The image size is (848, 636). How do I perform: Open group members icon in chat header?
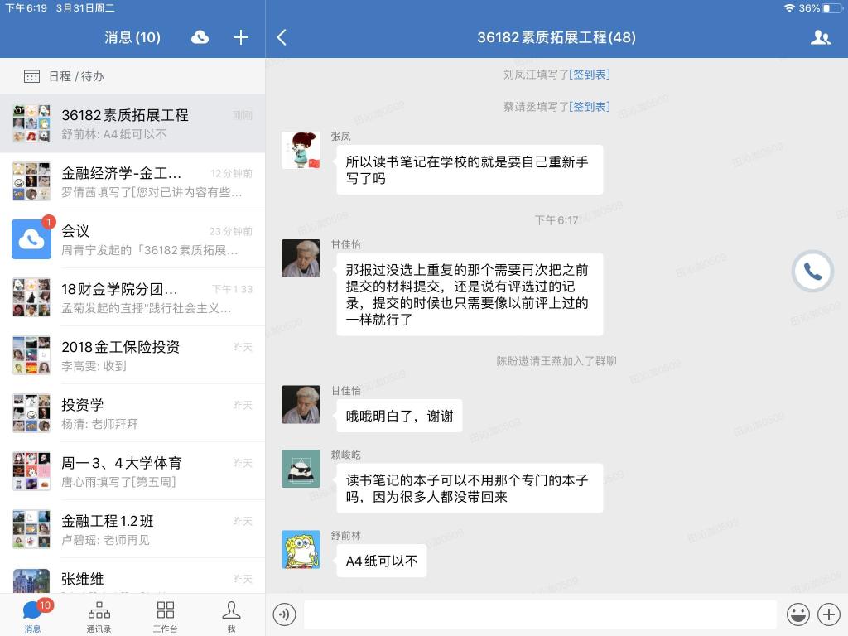point(820,37)
